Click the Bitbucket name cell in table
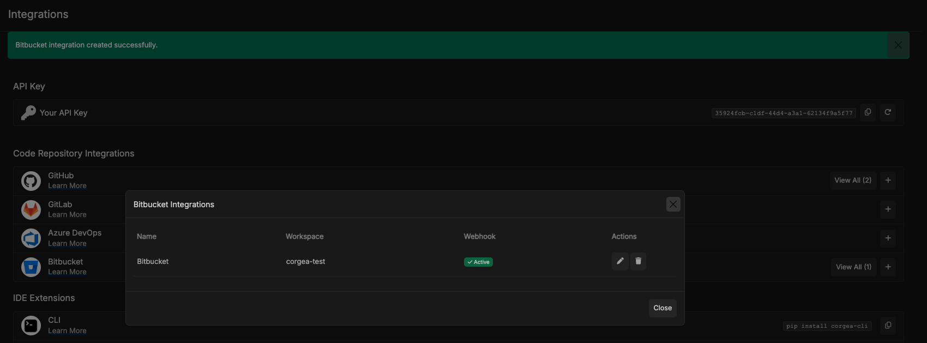Image resolution: width=927 pixels, height=343 pixels. tap(153, 262)
